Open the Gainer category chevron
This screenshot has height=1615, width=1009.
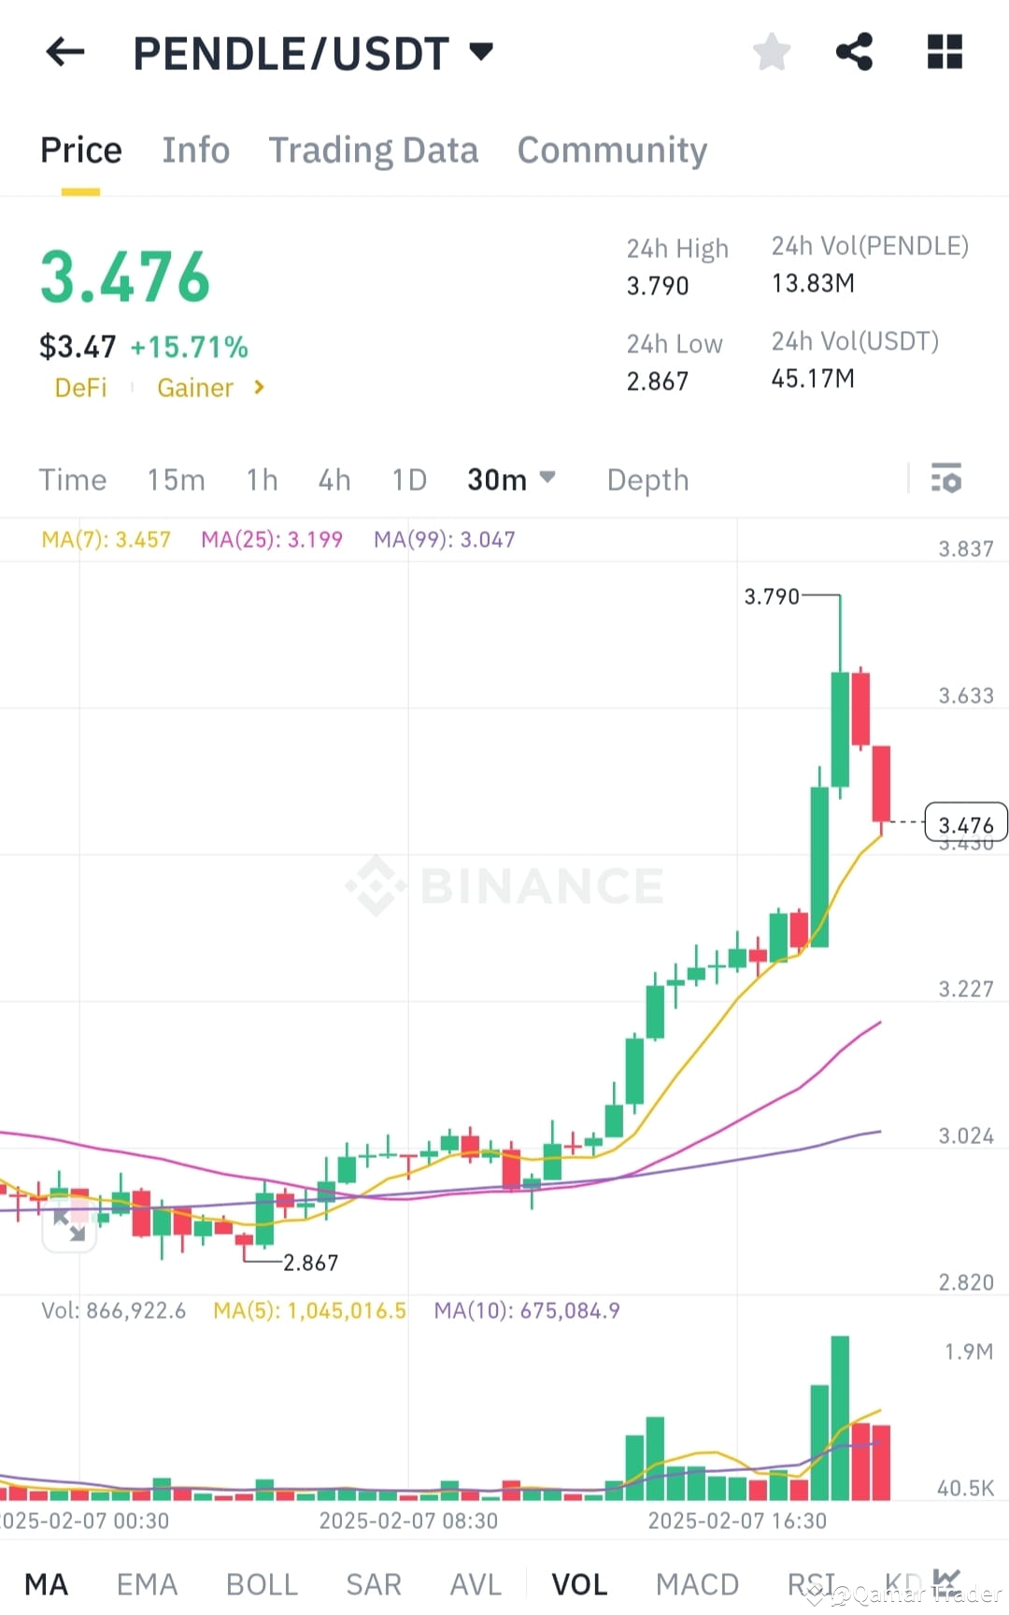259,388
